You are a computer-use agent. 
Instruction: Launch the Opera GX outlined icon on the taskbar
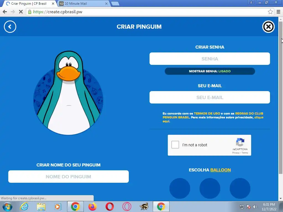[127, 206]
